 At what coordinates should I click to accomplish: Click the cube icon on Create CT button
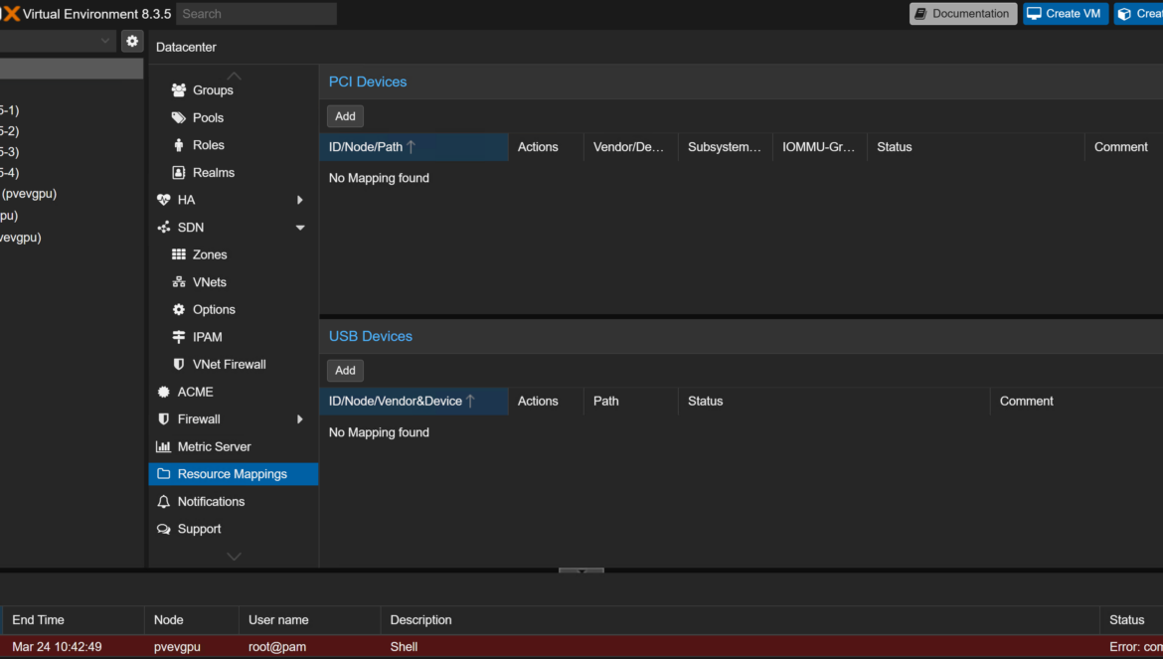(x=1124, y=14)
